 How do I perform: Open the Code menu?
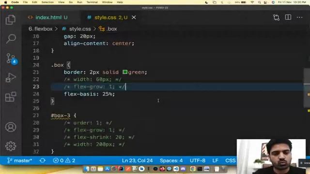tap(15, 2)
